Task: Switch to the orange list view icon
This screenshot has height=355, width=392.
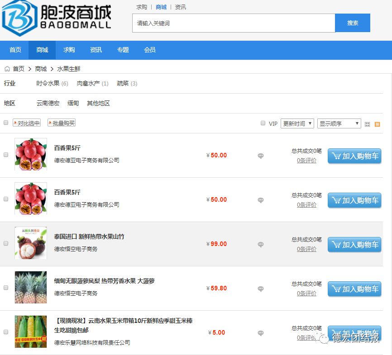Action: pyautogui.click(x=377, y=124)
